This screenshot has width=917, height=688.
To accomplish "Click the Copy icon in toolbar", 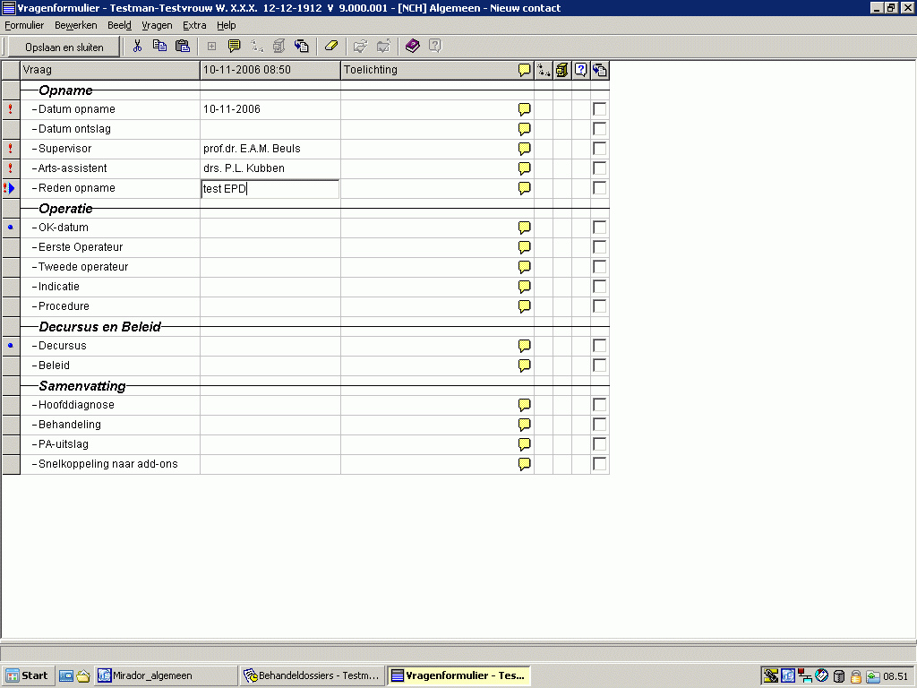I will (160, 47).
